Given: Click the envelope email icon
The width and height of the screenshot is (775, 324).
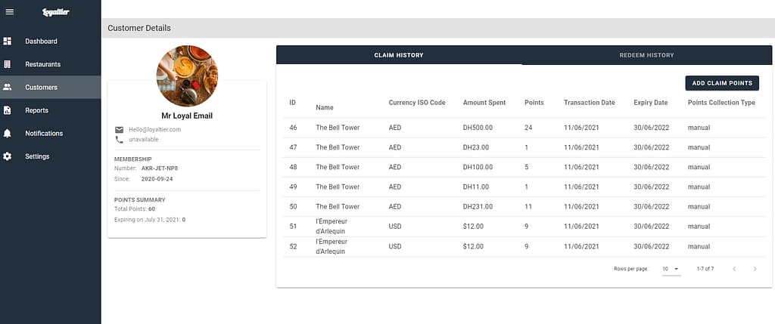Looking at the screenshot, I should [x=119, y=130].
